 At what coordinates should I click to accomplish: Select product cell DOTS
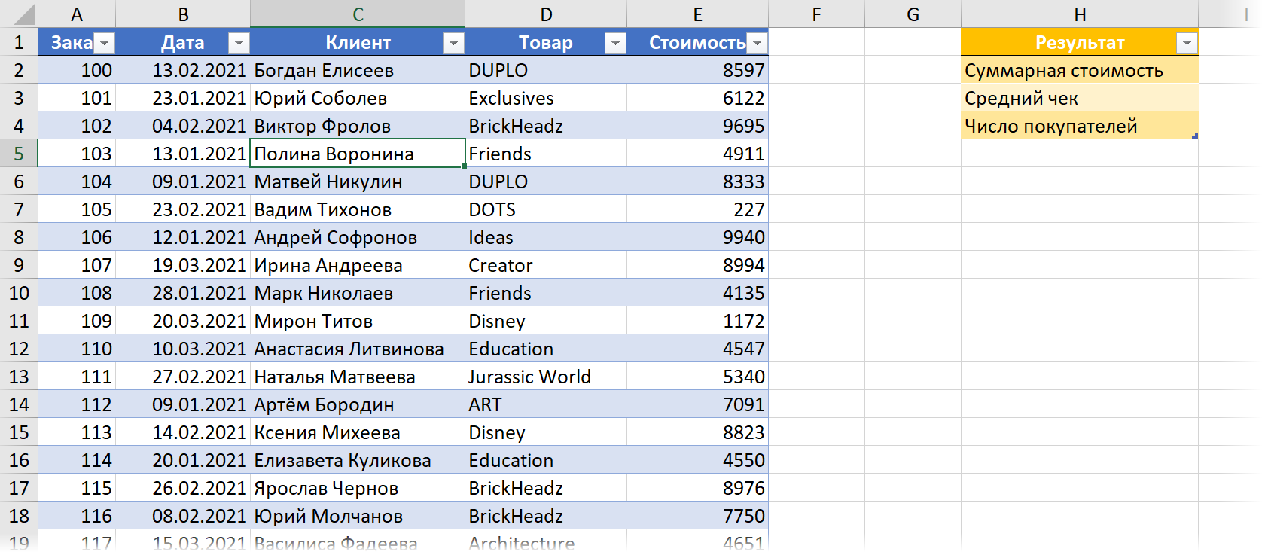(x=546, y=209)
